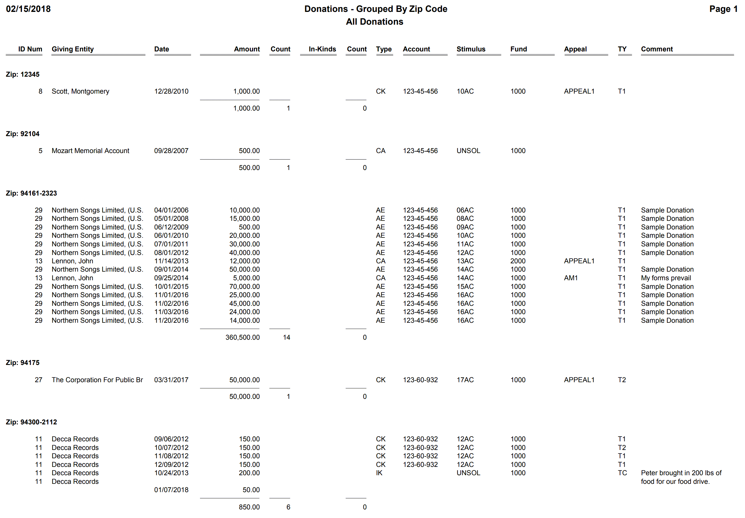Click the 70,000.00 amount
Image resolution: width=745 pixels, height=518 pixels.
245,286
